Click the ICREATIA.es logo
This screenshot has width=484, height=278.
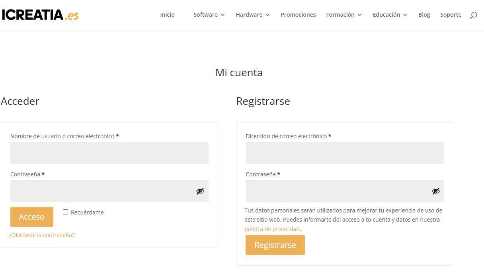tap(40, 15)
